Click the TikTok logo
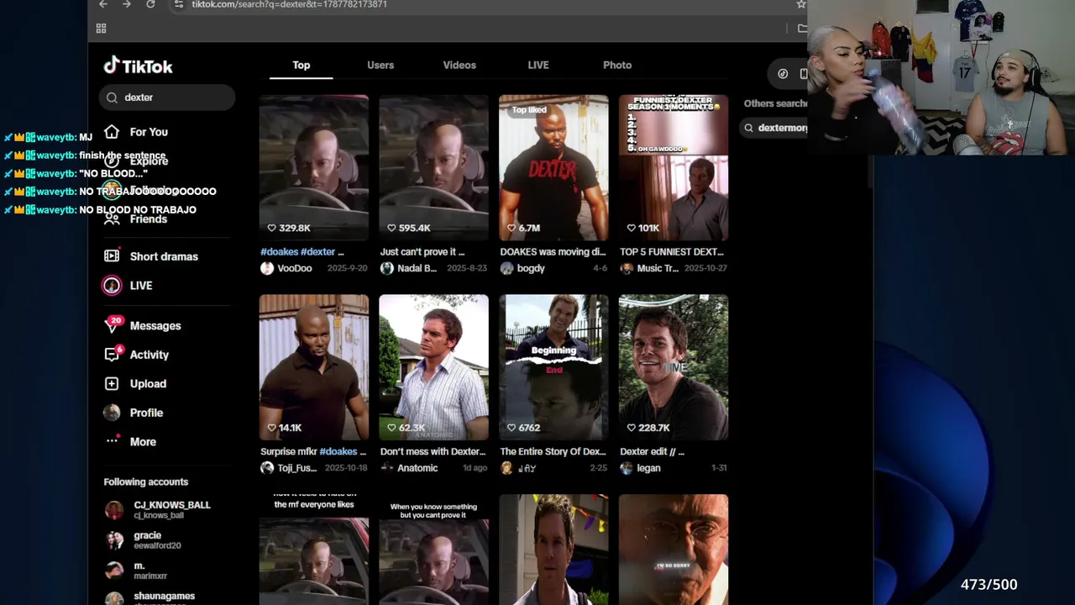Screen dimensions: 1075x605 coord(138,66)
